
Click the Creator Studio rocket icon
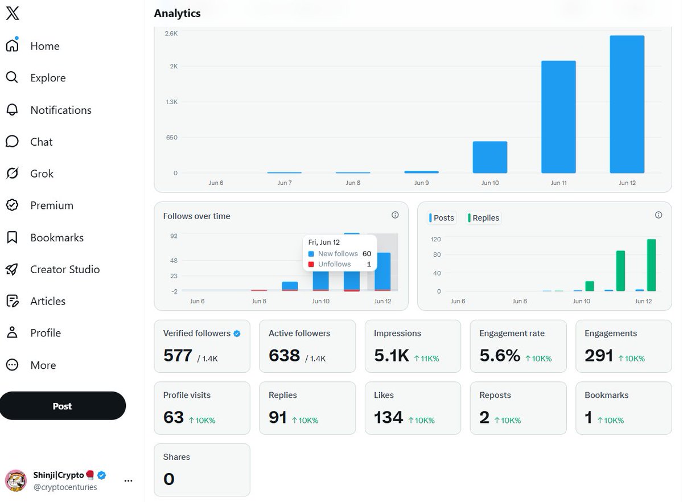pos(12,269)
